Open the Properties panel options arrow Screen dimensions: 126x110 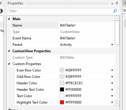[112, 4]
